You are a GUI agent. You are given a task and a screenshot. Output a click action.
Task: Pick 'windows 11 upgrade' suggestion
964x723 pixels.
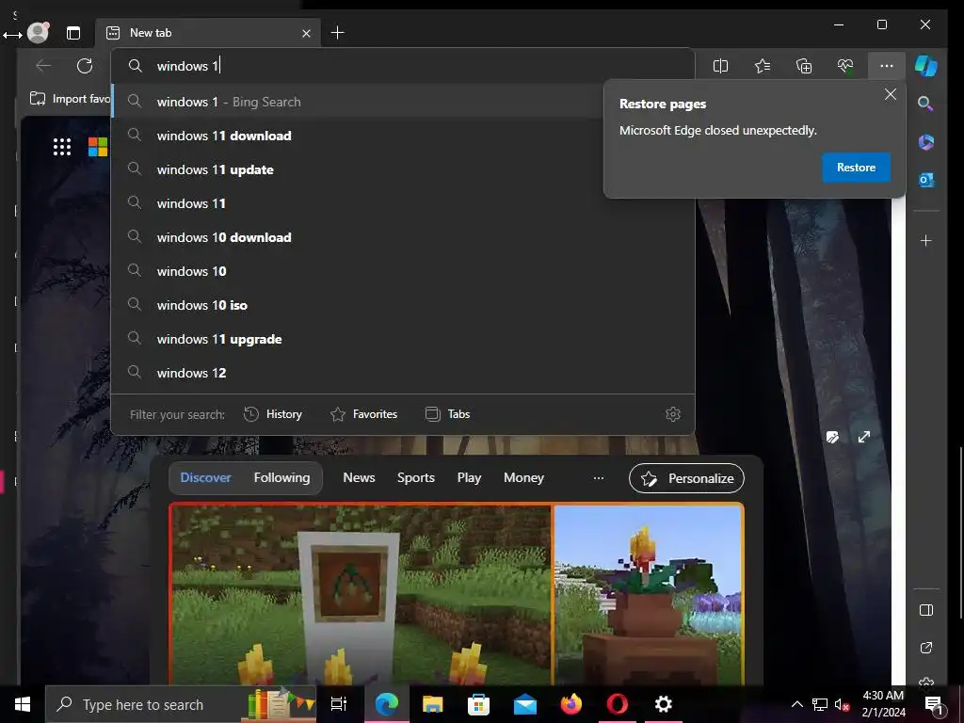(x=403, y=339)
